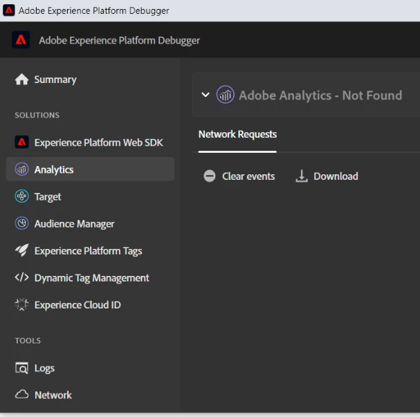The image size is (420, 417).
Task: Switch to the Network Requests tab
Action: [x=237, y=134]
